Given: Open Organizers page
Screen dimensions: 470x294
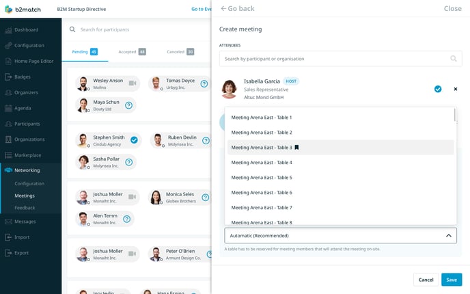Looking at the screenshot, I should click(26, 92).
